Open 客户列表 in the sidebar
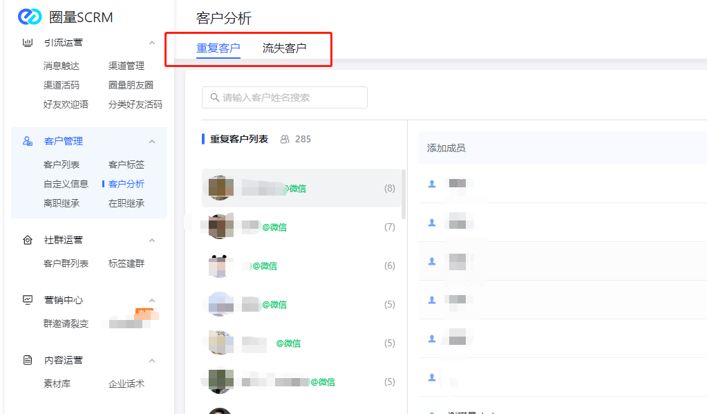The image size is (707, 414). [62, 164]
